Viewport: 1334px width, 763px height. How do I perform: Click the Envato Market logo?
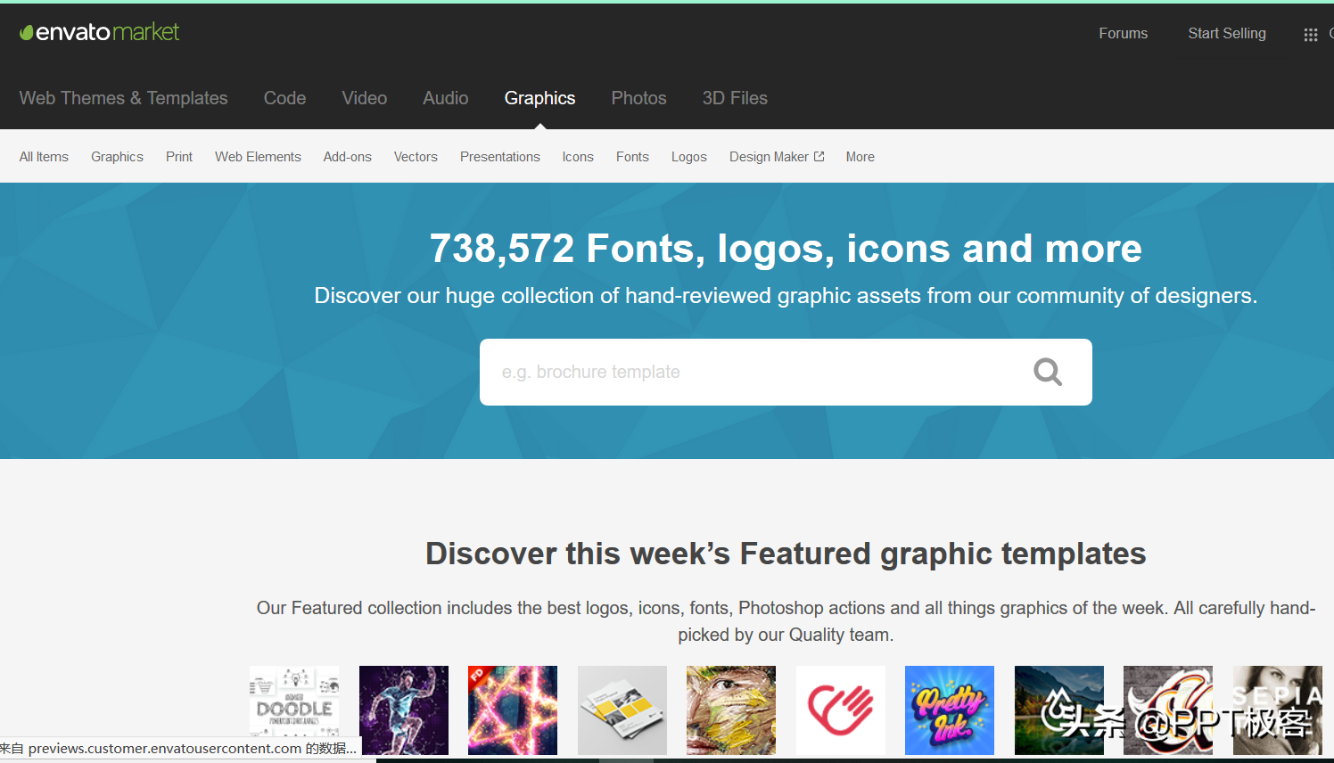(100, 32)
